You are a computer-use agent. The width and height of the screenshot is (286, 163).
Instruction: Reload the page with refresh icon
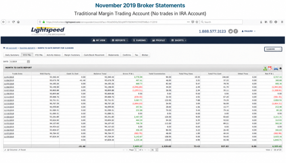[14, 22]
